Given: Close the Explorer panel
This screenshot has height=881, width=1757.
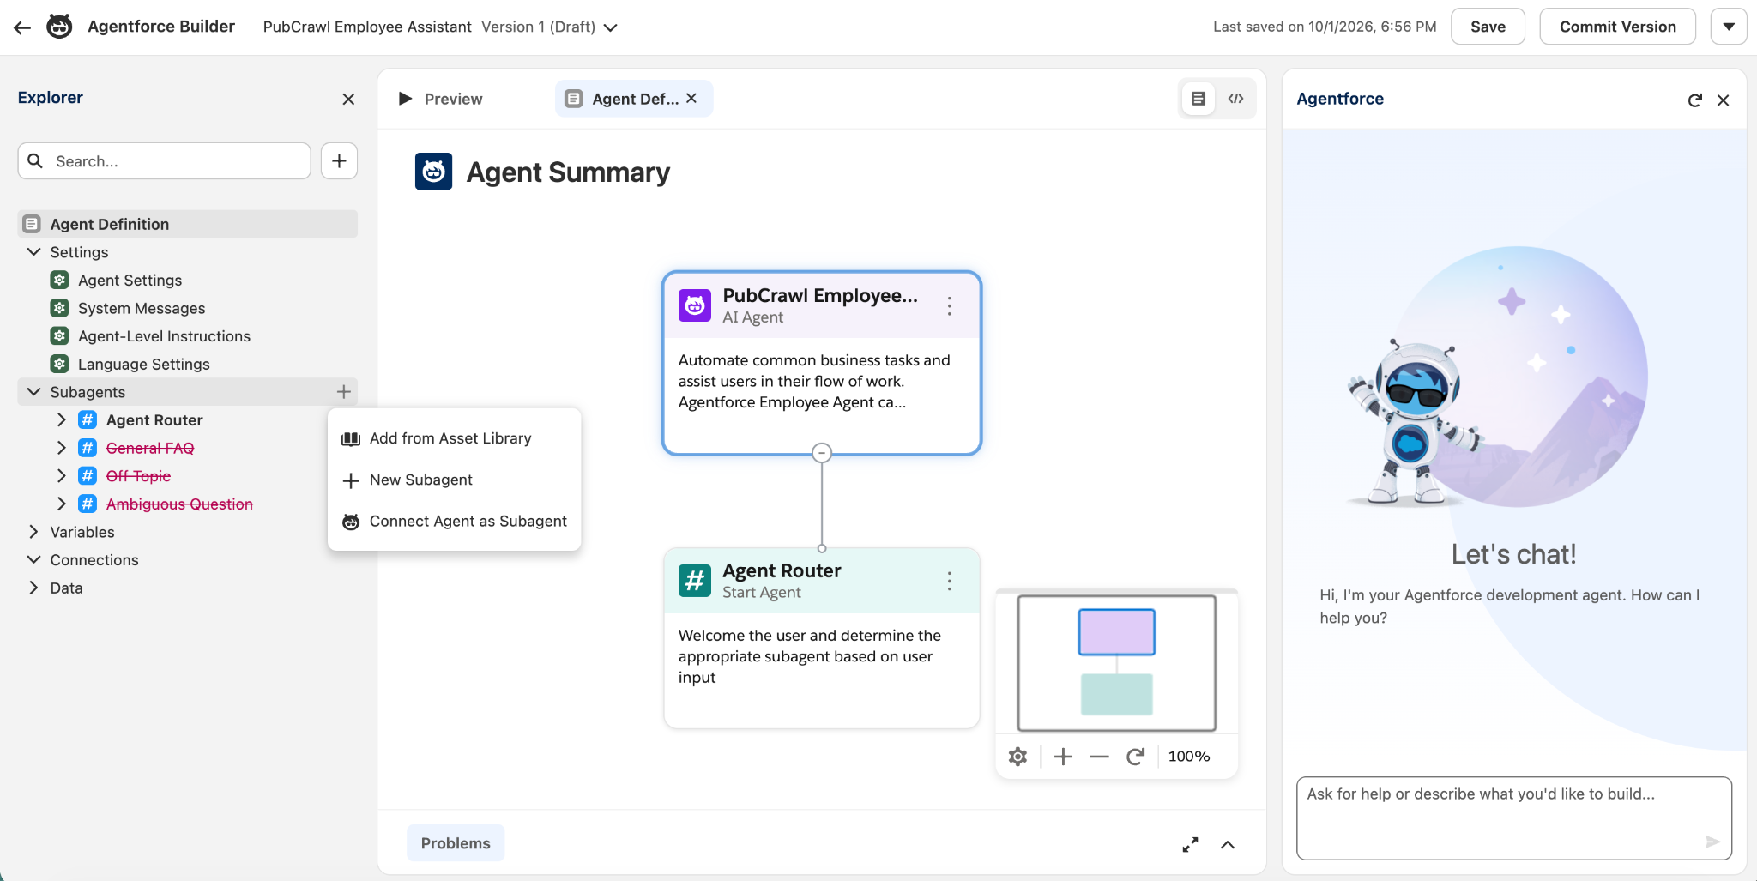Looking at the screenshot, I should (x=348, y=100).
